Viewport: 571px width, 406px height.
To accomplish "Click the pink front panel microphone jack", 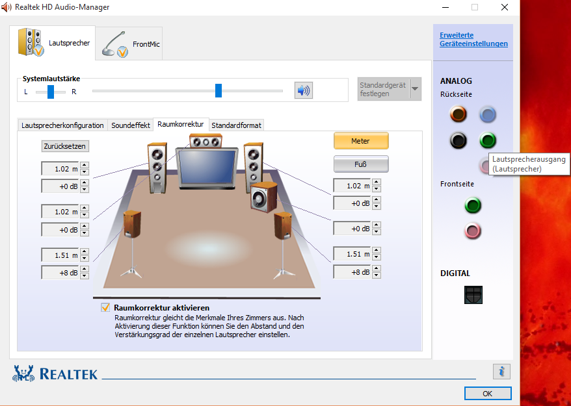I will pyautogui.click(x=473, y=231).
